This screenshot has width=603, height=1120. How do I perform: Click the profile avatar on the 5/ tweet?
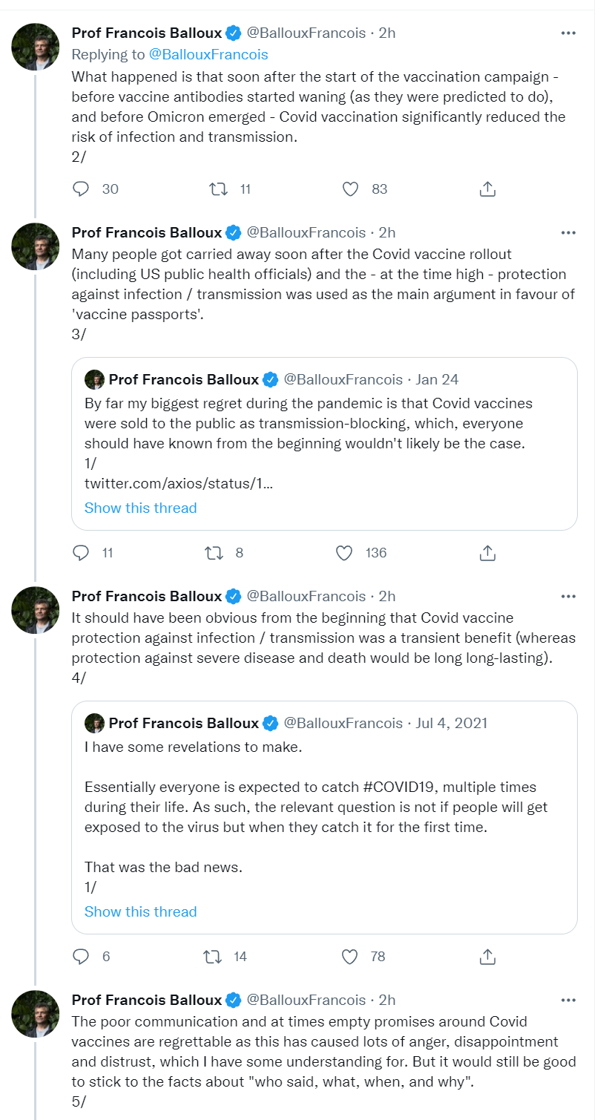(35, 1014)
